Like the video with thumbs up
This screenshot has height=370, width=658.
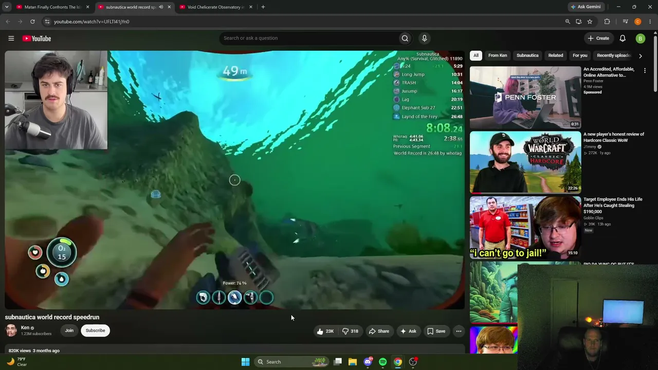pos(325,331)
